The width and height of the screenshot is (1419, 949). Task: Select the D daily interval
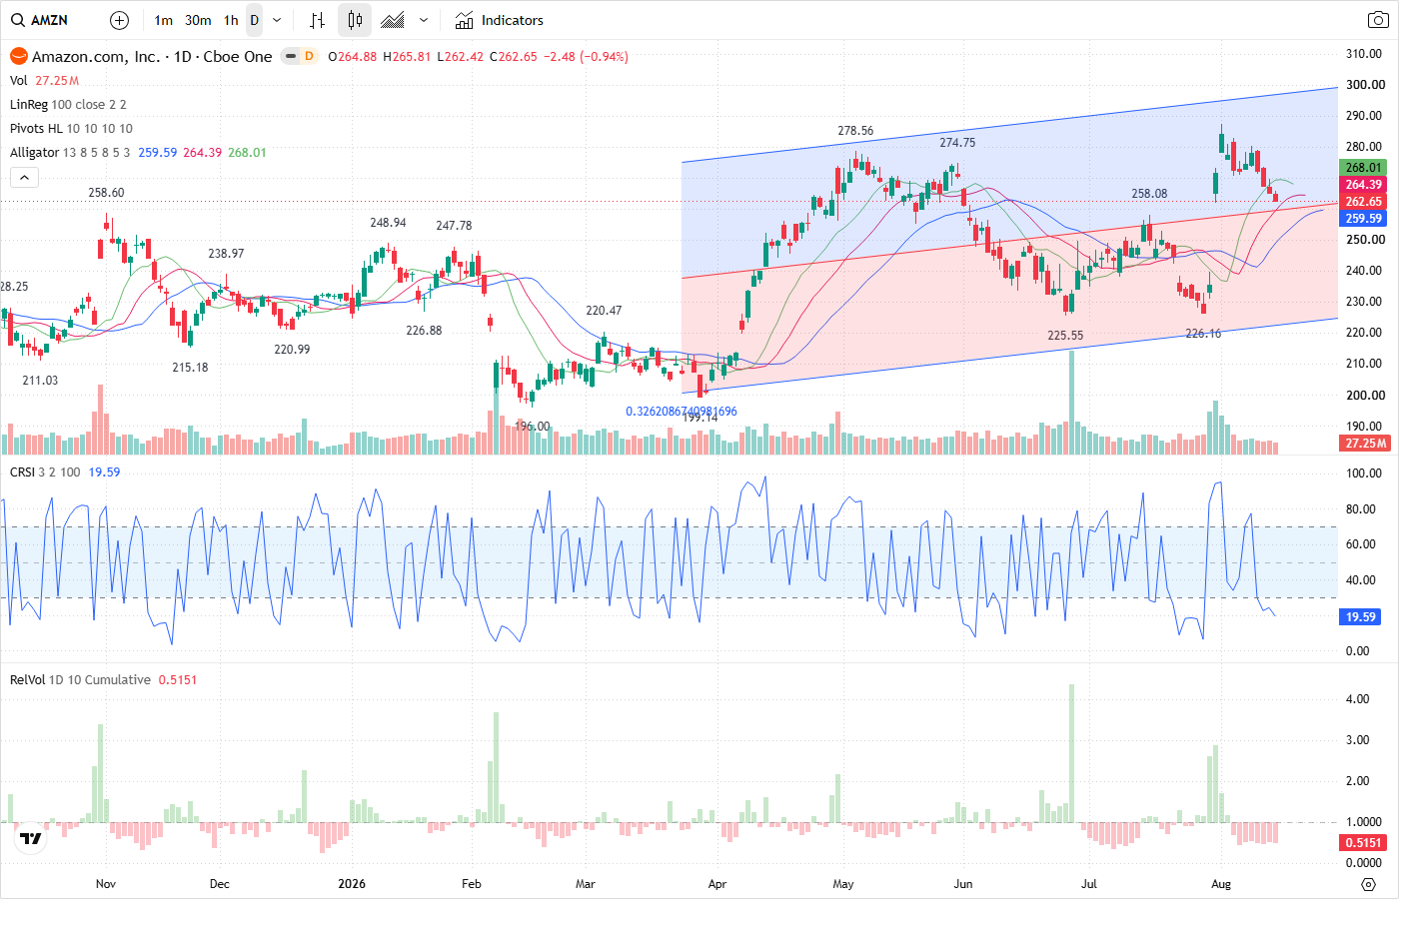pyautogui.click(x=254, y=20)
